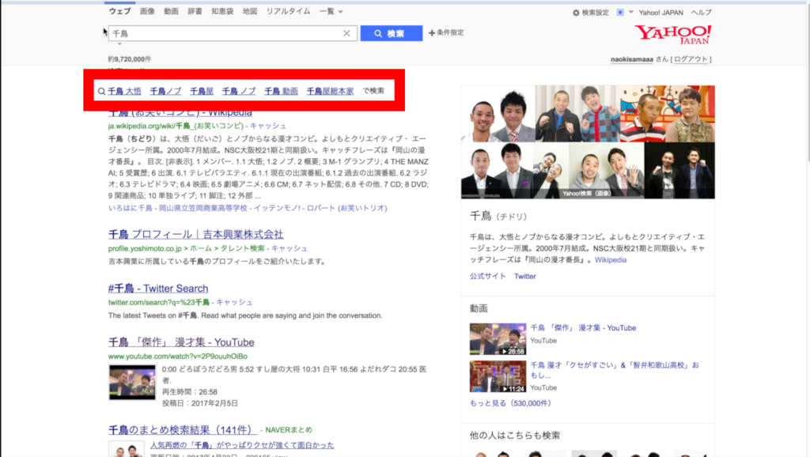Open 人気再燃の「千鳥」 article link
Screen dimensions: 810x457
click(242, 445)
